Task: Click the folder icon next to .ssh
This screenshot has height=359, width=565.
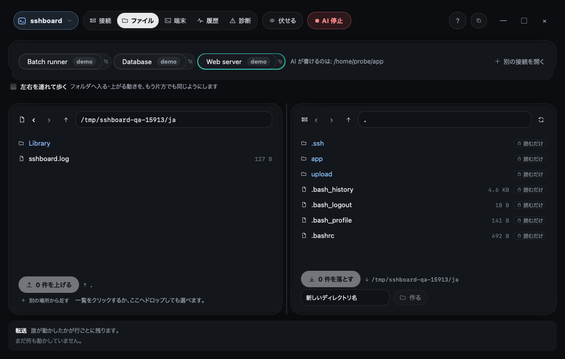Action: pyautogui.click(x=304, y=143)
